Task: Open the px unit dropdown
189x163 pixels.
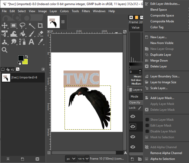Action: tap(71, 159)
